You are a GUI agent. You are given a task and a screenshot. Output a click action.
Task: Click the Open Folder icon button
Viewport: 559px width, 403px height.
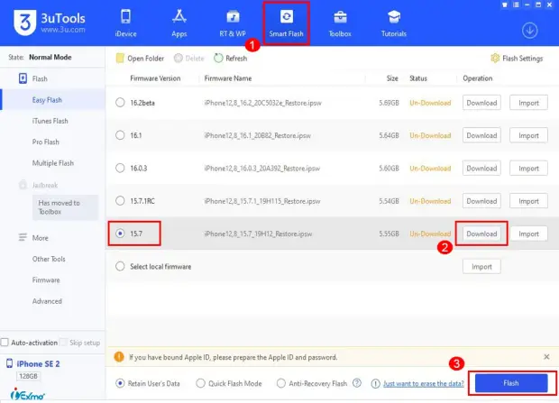(x=120, y=58)
